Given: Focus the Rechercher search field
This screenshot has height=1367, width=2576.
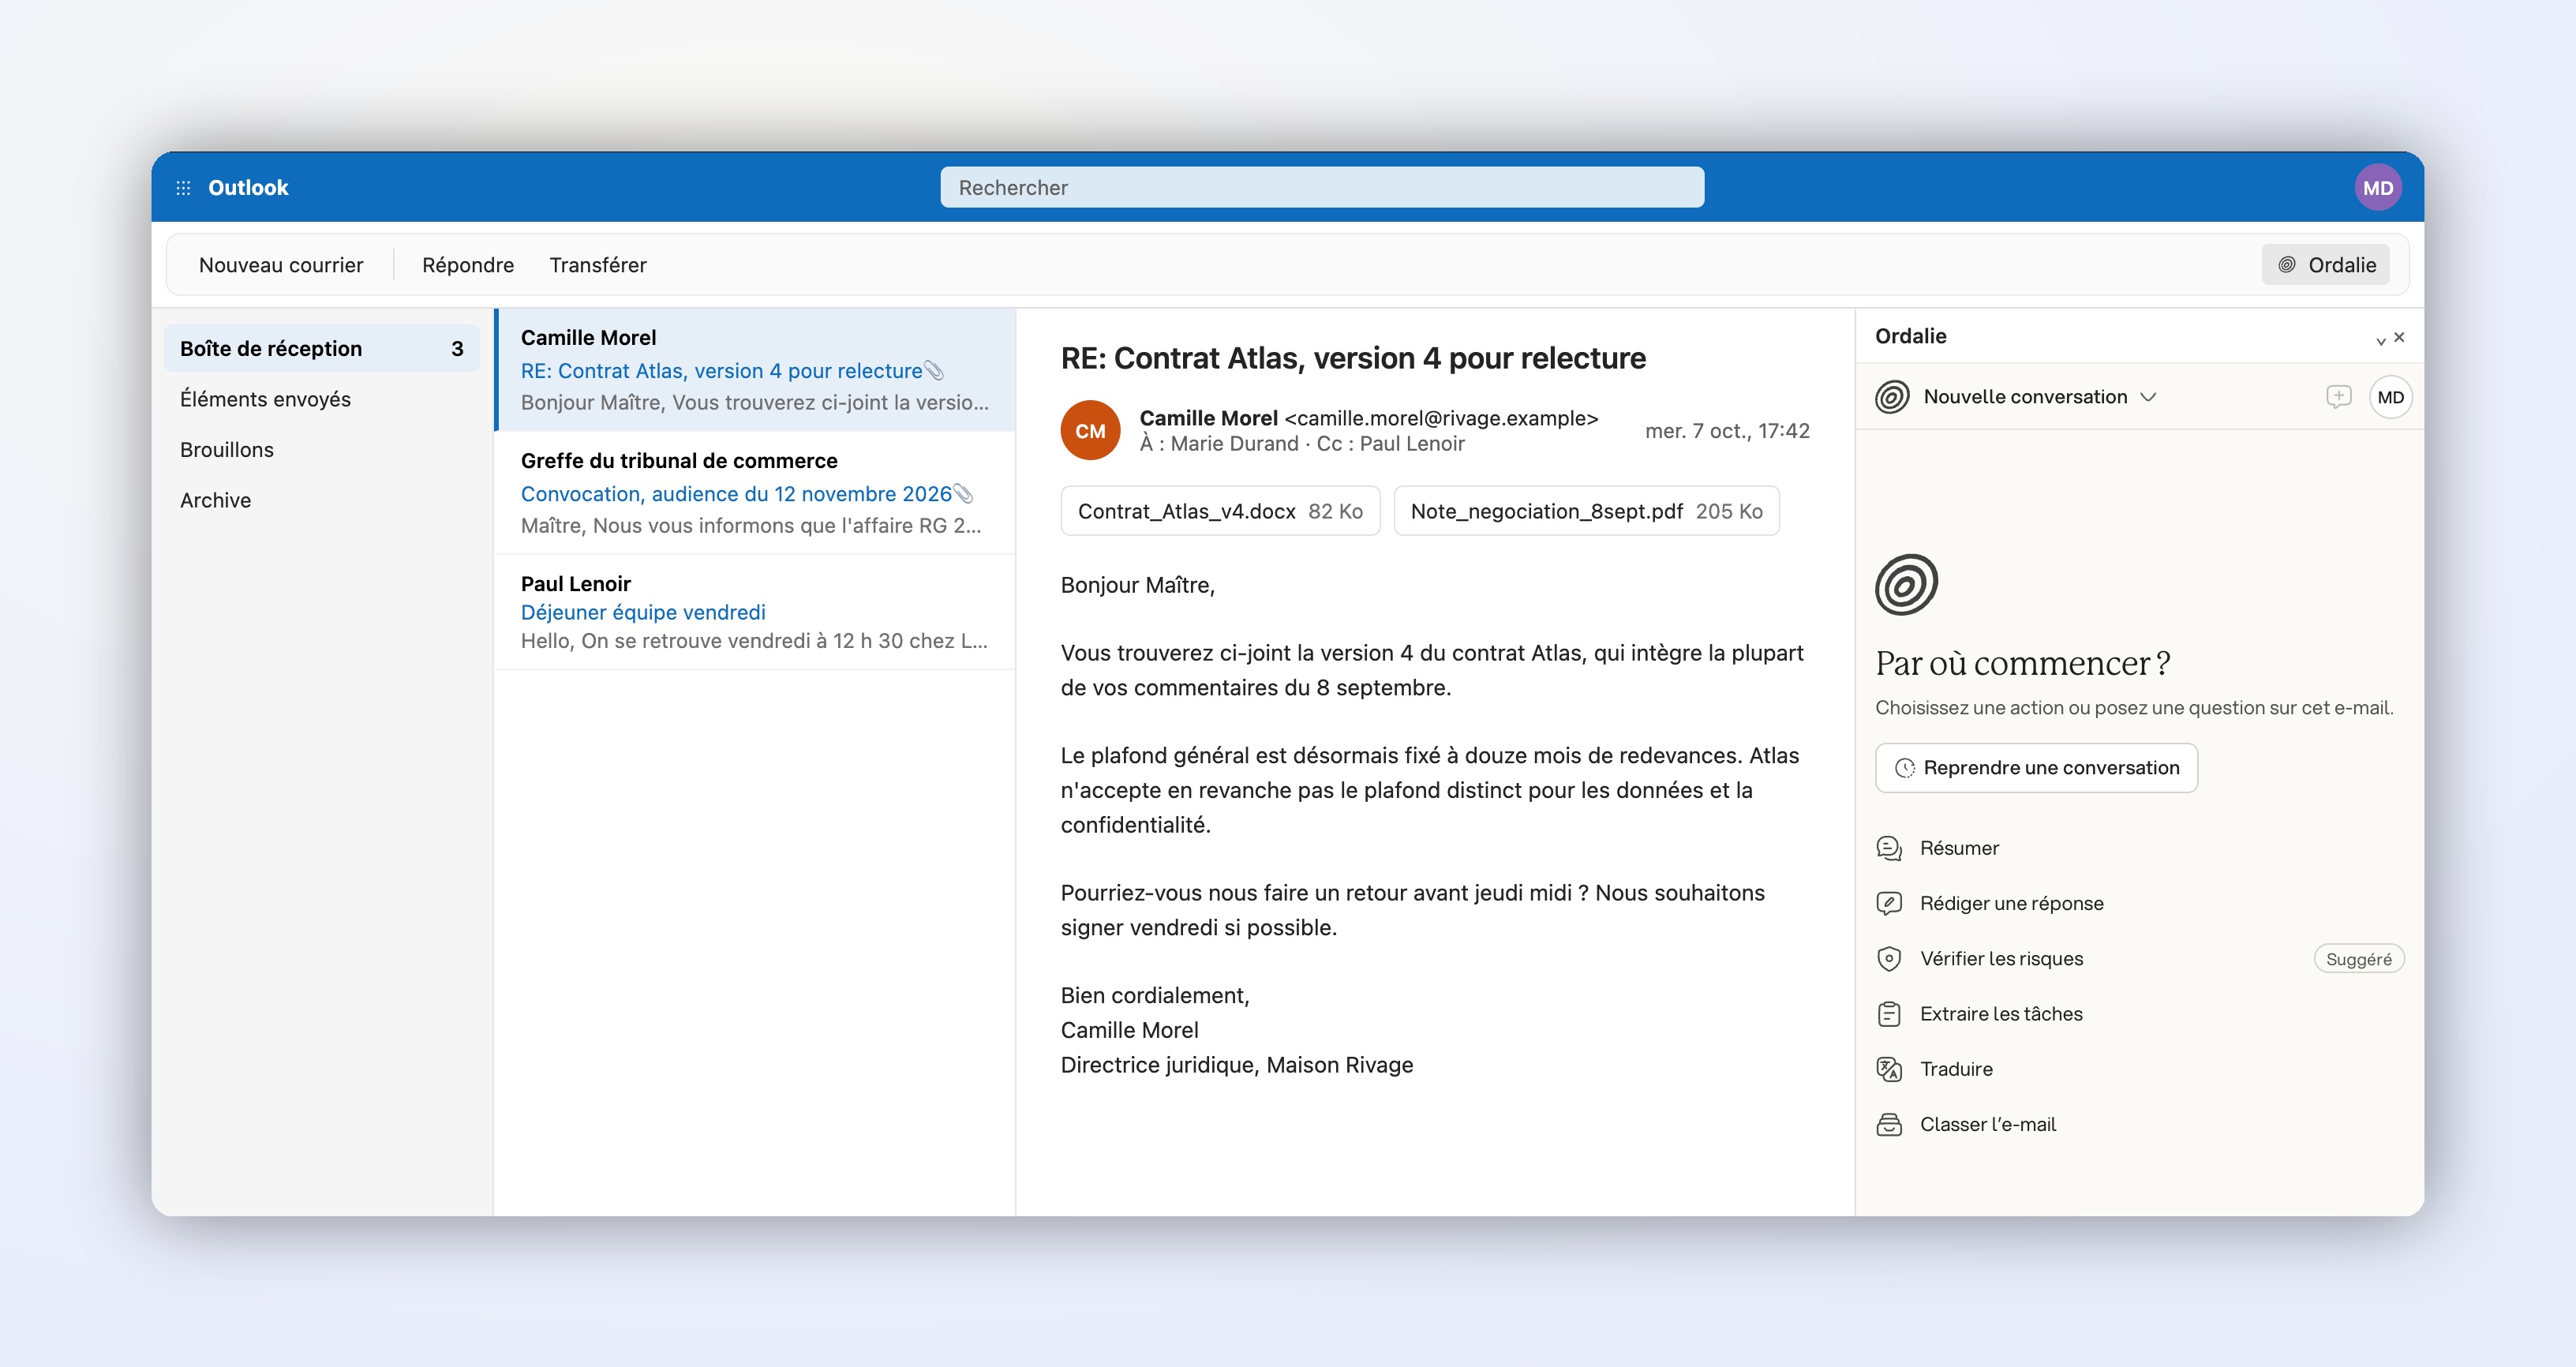Looking at the screenshot, I should [1322, 188].
